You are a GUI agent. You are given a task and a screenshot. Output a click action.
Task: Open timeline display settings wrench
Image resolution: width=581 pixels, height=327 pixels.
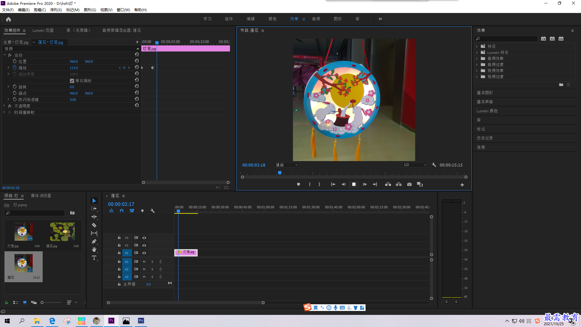click(x=153, y=211)
